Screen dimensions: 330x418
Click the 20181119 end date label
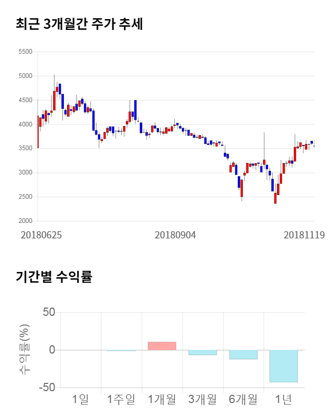click(304, 235)
